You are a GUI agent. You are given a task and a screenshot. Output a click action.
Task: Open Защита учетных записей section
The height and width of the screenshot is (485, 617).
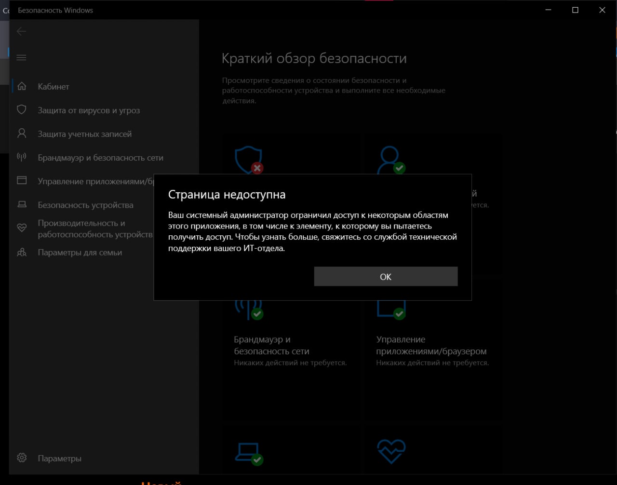click(85, 134)
